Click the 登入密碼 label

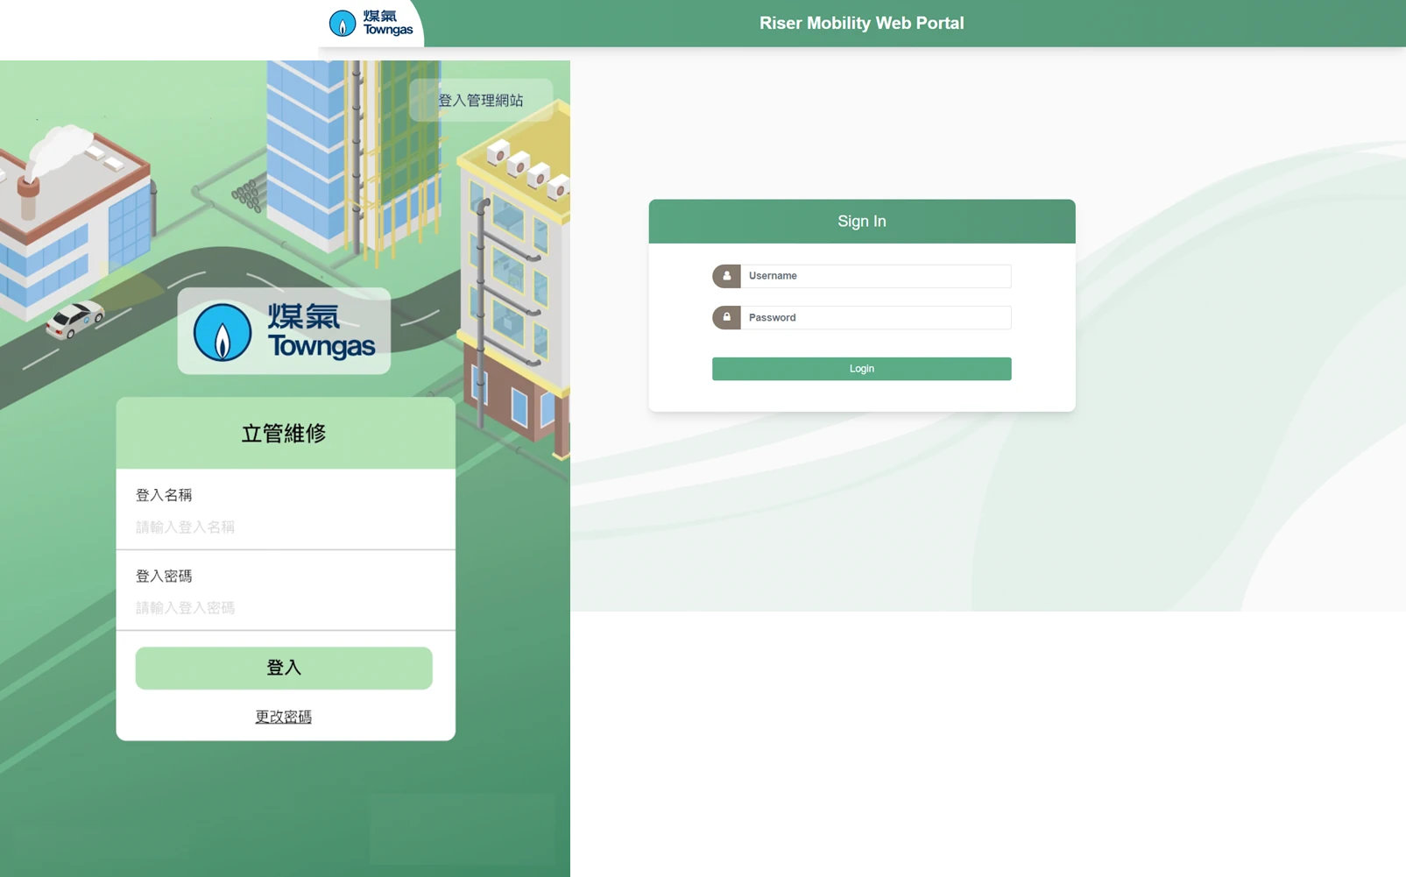[x=164, y=576]
